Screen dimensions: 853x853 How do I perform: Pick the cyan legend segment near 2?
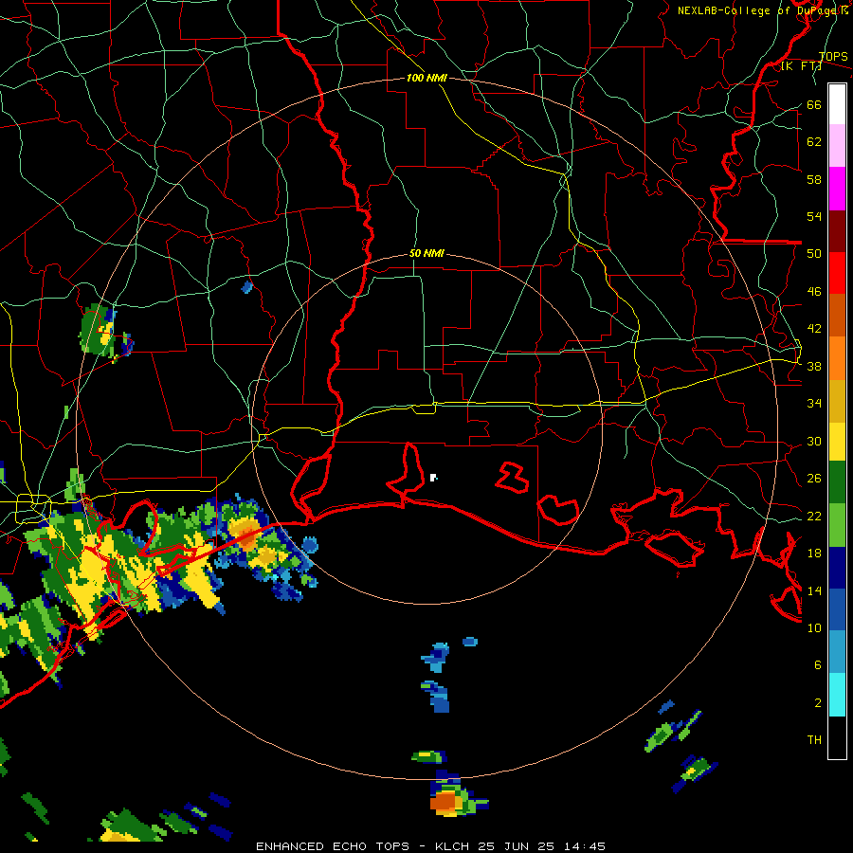click(837, 695)
